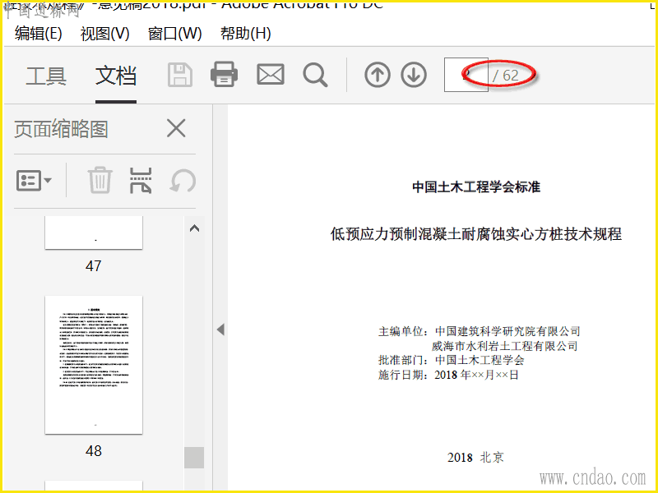Go to next page arrow
Image resolution: width=658 pixels, height=493 pixels.
(x=414, y=75)
